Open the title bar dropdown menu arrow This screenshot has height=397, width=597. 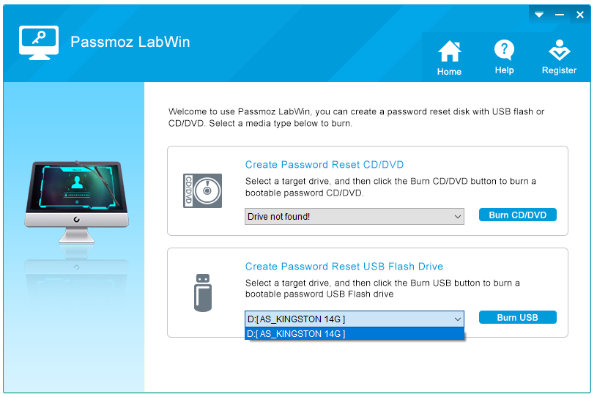click(x=538, y=15)
